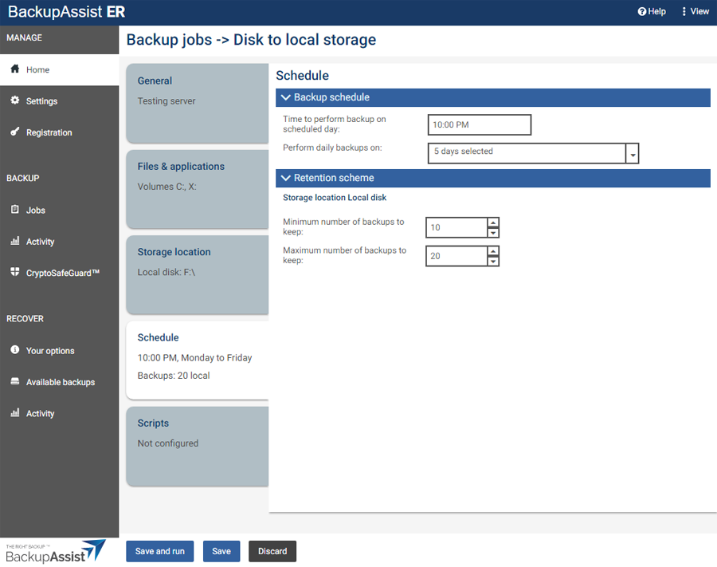Click the 'Volumes C:, X:' text

(167, 187)
